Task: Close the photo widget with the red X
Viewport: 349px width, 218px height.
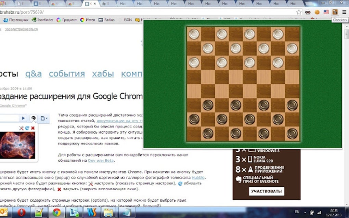Action: pos(33,128)
